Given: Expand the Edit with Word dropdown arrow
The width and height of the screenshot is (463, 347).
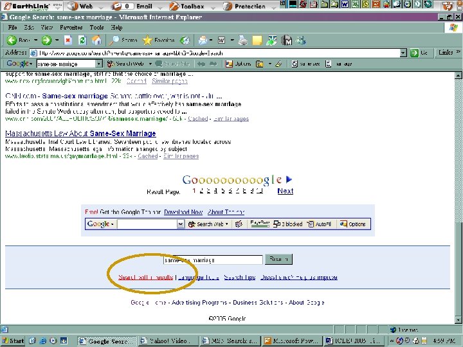Looking at the screenshot, I should point(232,40).
